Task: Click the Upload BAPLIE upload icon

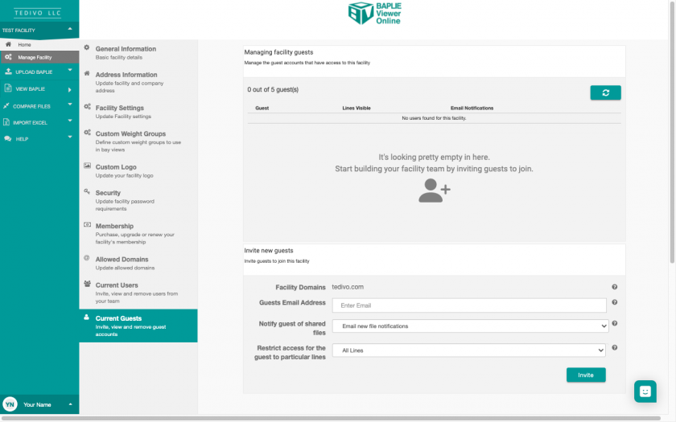Action: 8,72
